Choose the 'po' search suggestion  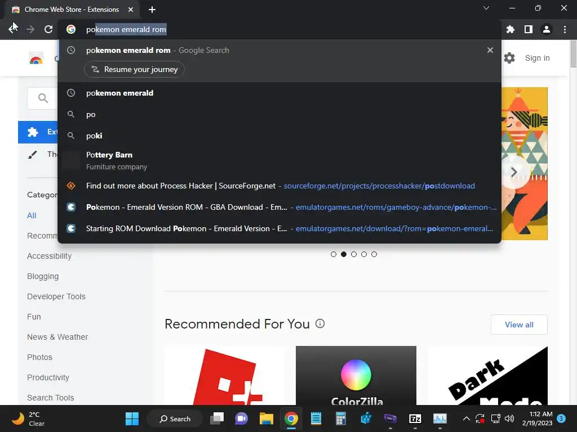(279, 114)
